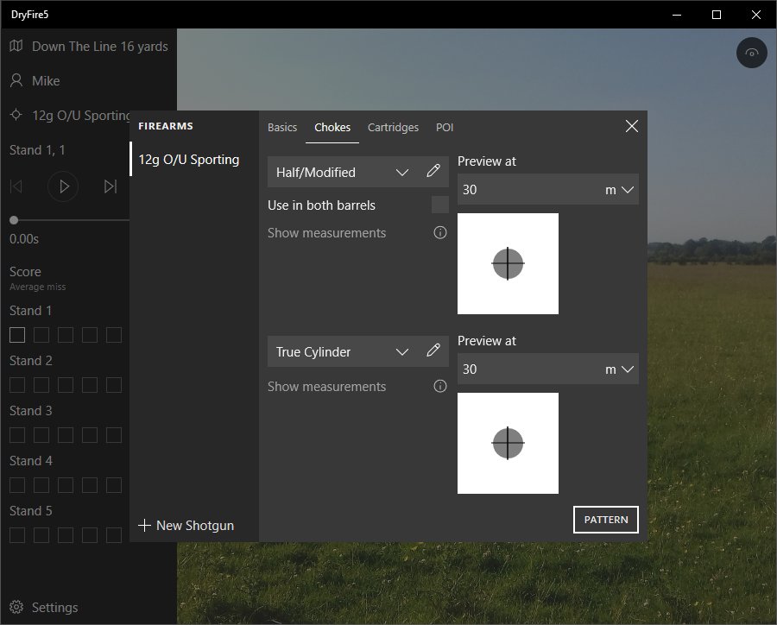Open the top preview distance unit dropdown

coord(620,190)
